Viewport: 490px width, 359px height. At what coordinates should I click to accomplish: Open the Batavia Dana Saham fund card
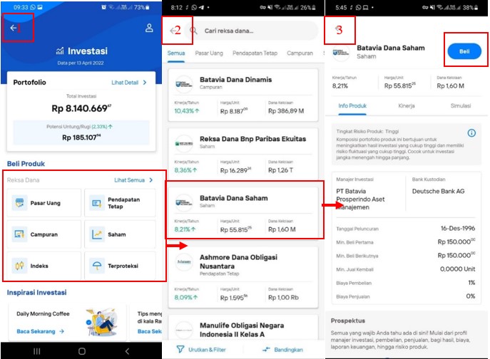point(243,213)
